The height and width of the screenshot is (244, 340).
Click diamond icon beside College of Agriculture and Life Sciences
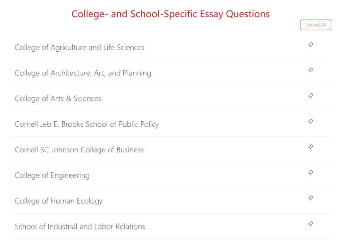coord(311,44)
